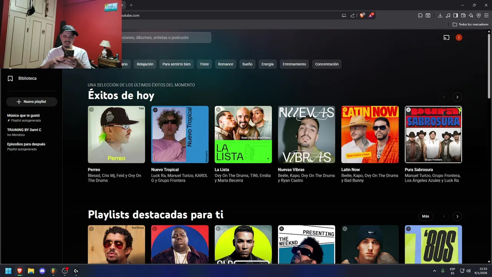The image size is (492, 277).
Task: Click previous arrow in Éxitos de hoy
Action: (x=444, y=97)
